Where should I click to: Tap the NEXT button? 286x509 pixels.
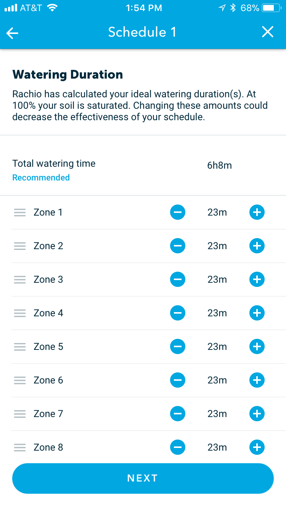(x=143, y=478)
